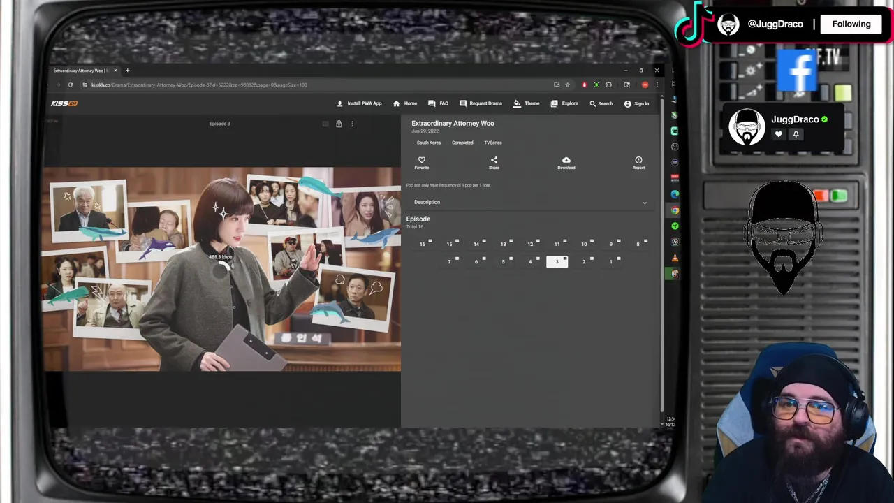Click the Theme paint bucket icon
894x503 pixels.
[517, 103]
